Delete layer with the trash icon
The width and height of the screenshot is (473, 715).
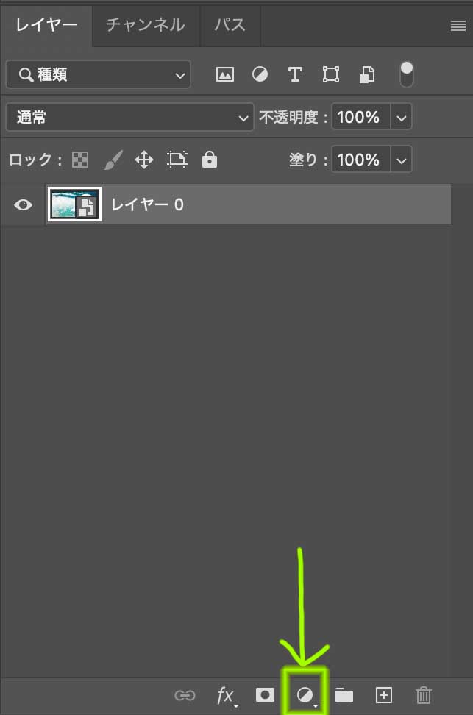(423, 695)
